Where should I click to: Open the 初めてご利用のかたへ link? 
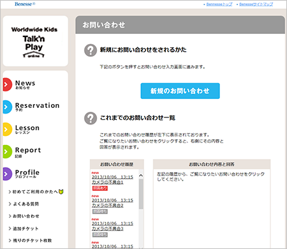pyautogui.click(x=35, y=192)
